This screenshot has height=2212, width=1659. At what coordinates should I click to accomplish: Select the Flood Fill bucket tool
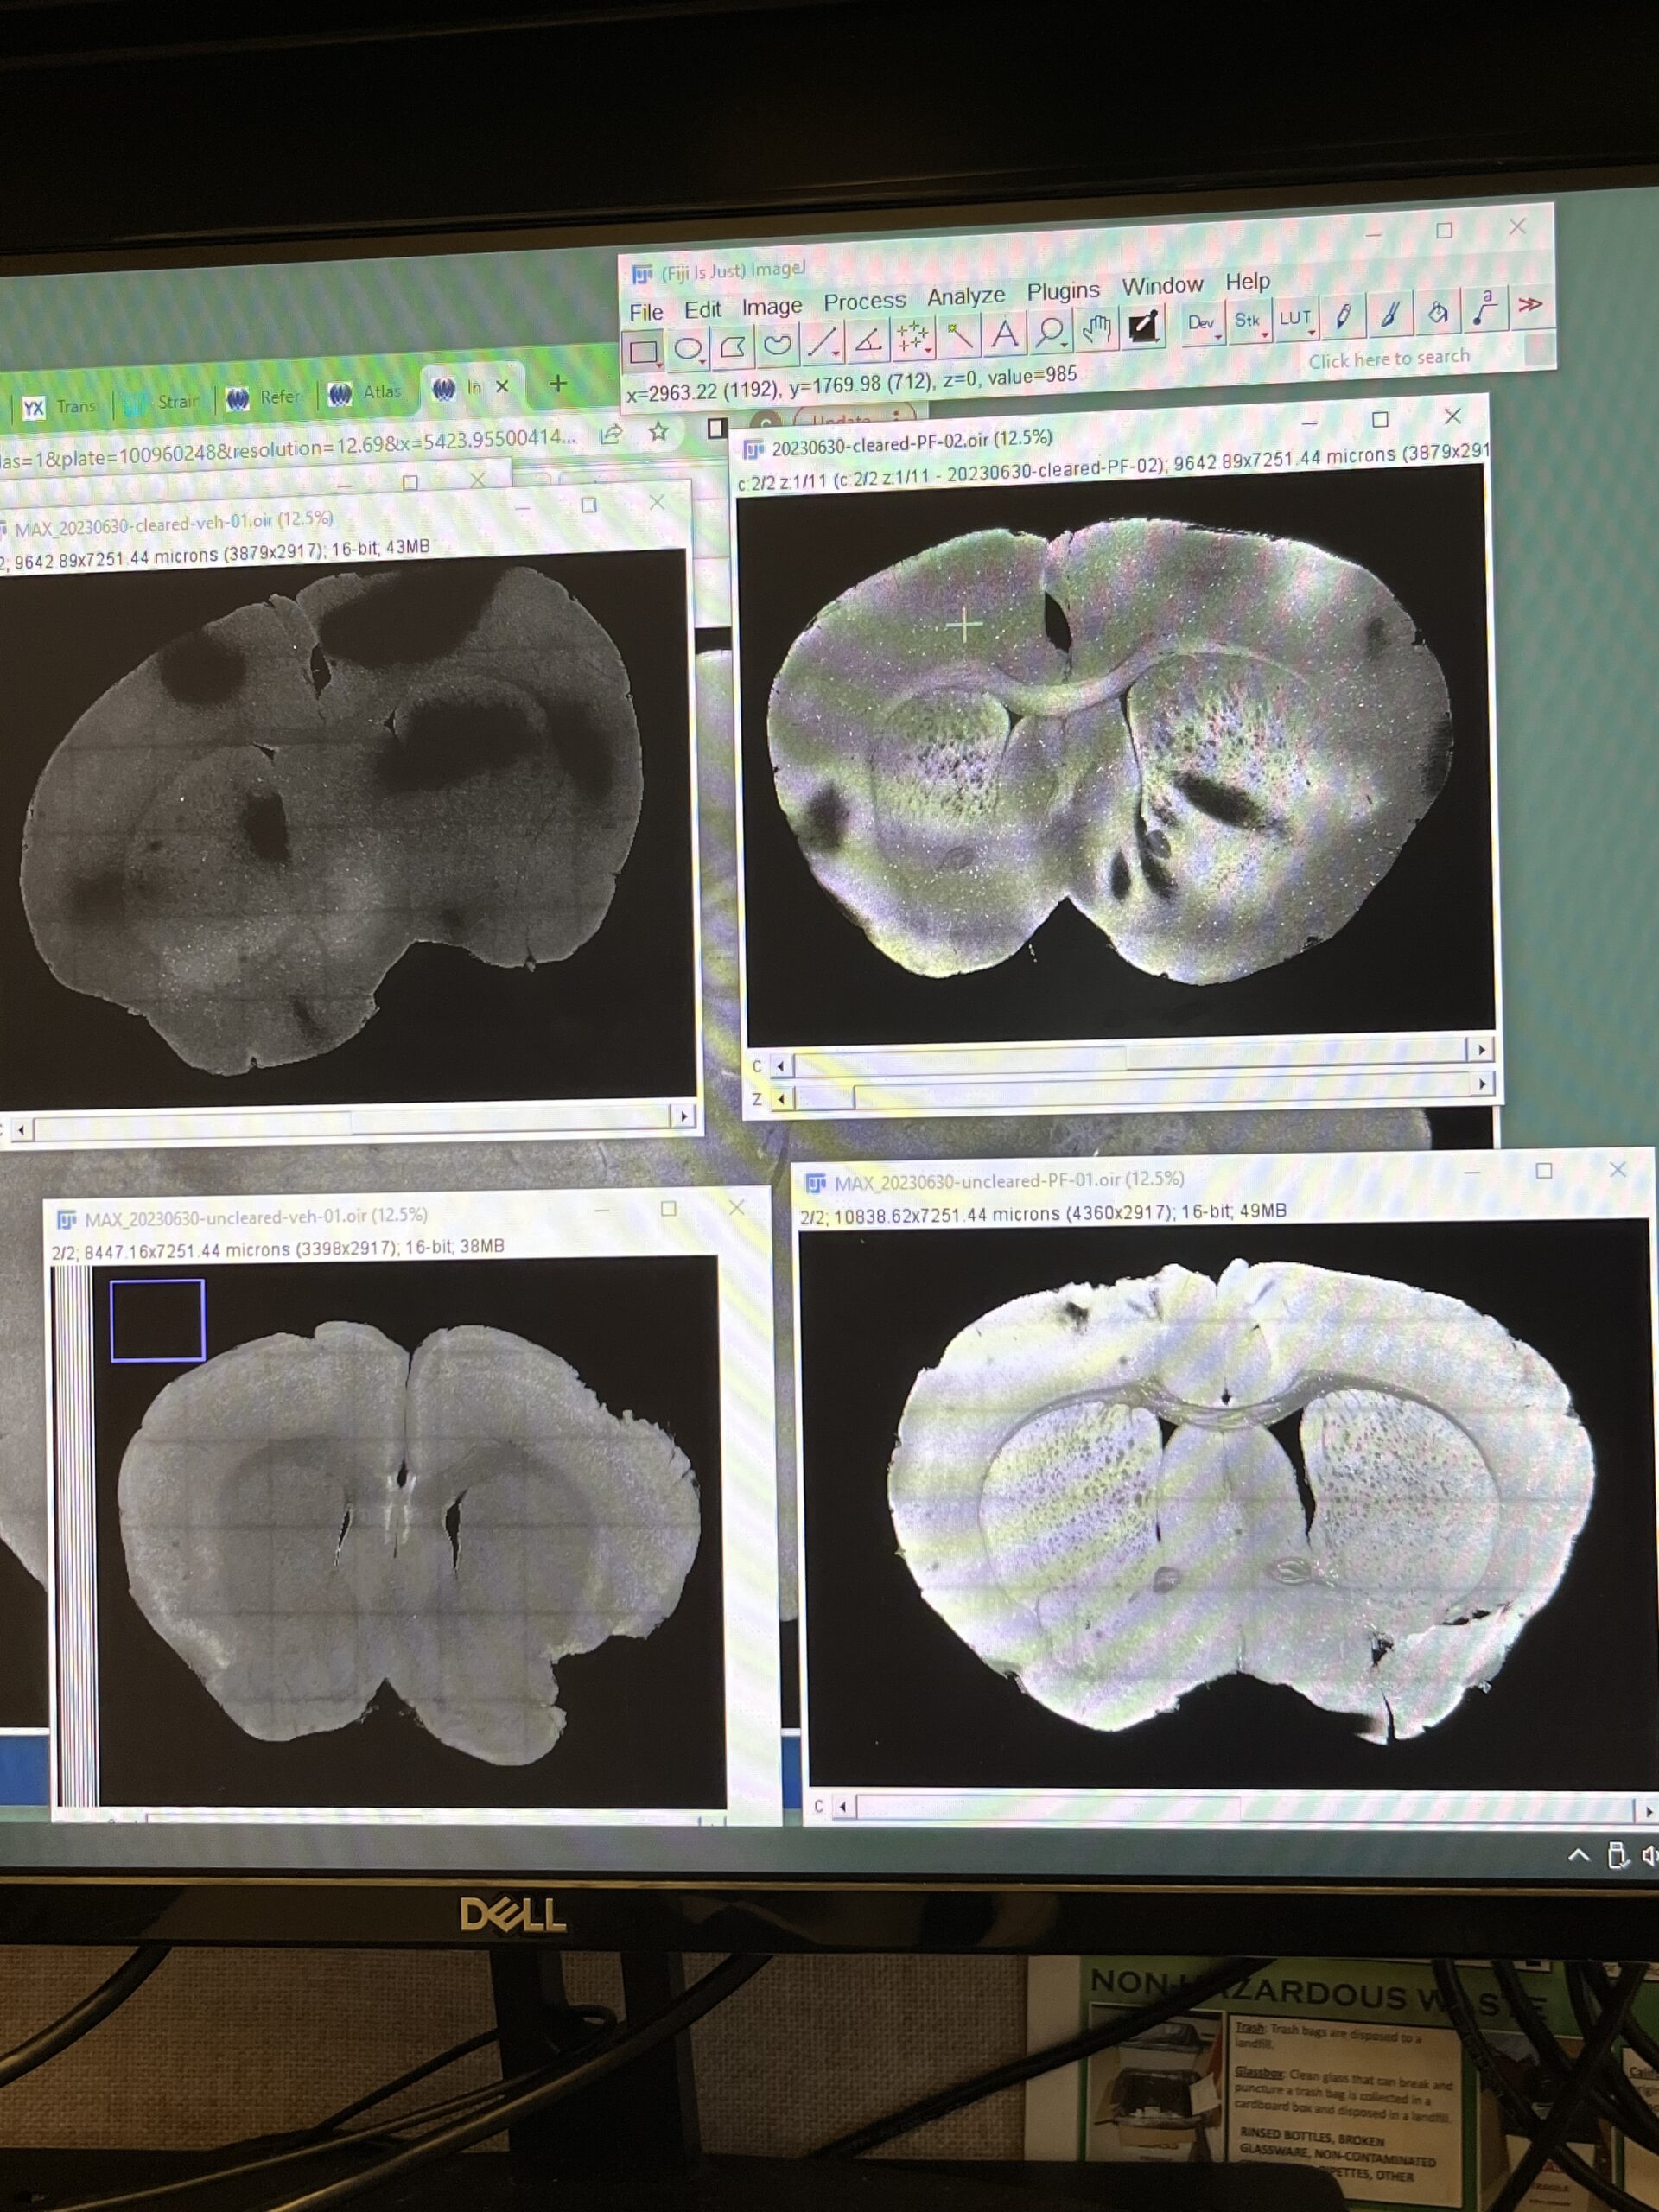[x=1437, y=311]
